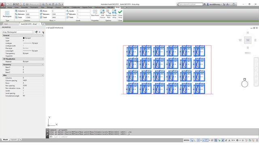Open the annotation scale 1:1 dropdown
The image size is (259, 145).
pyautogui.click(x=233, y=140)
